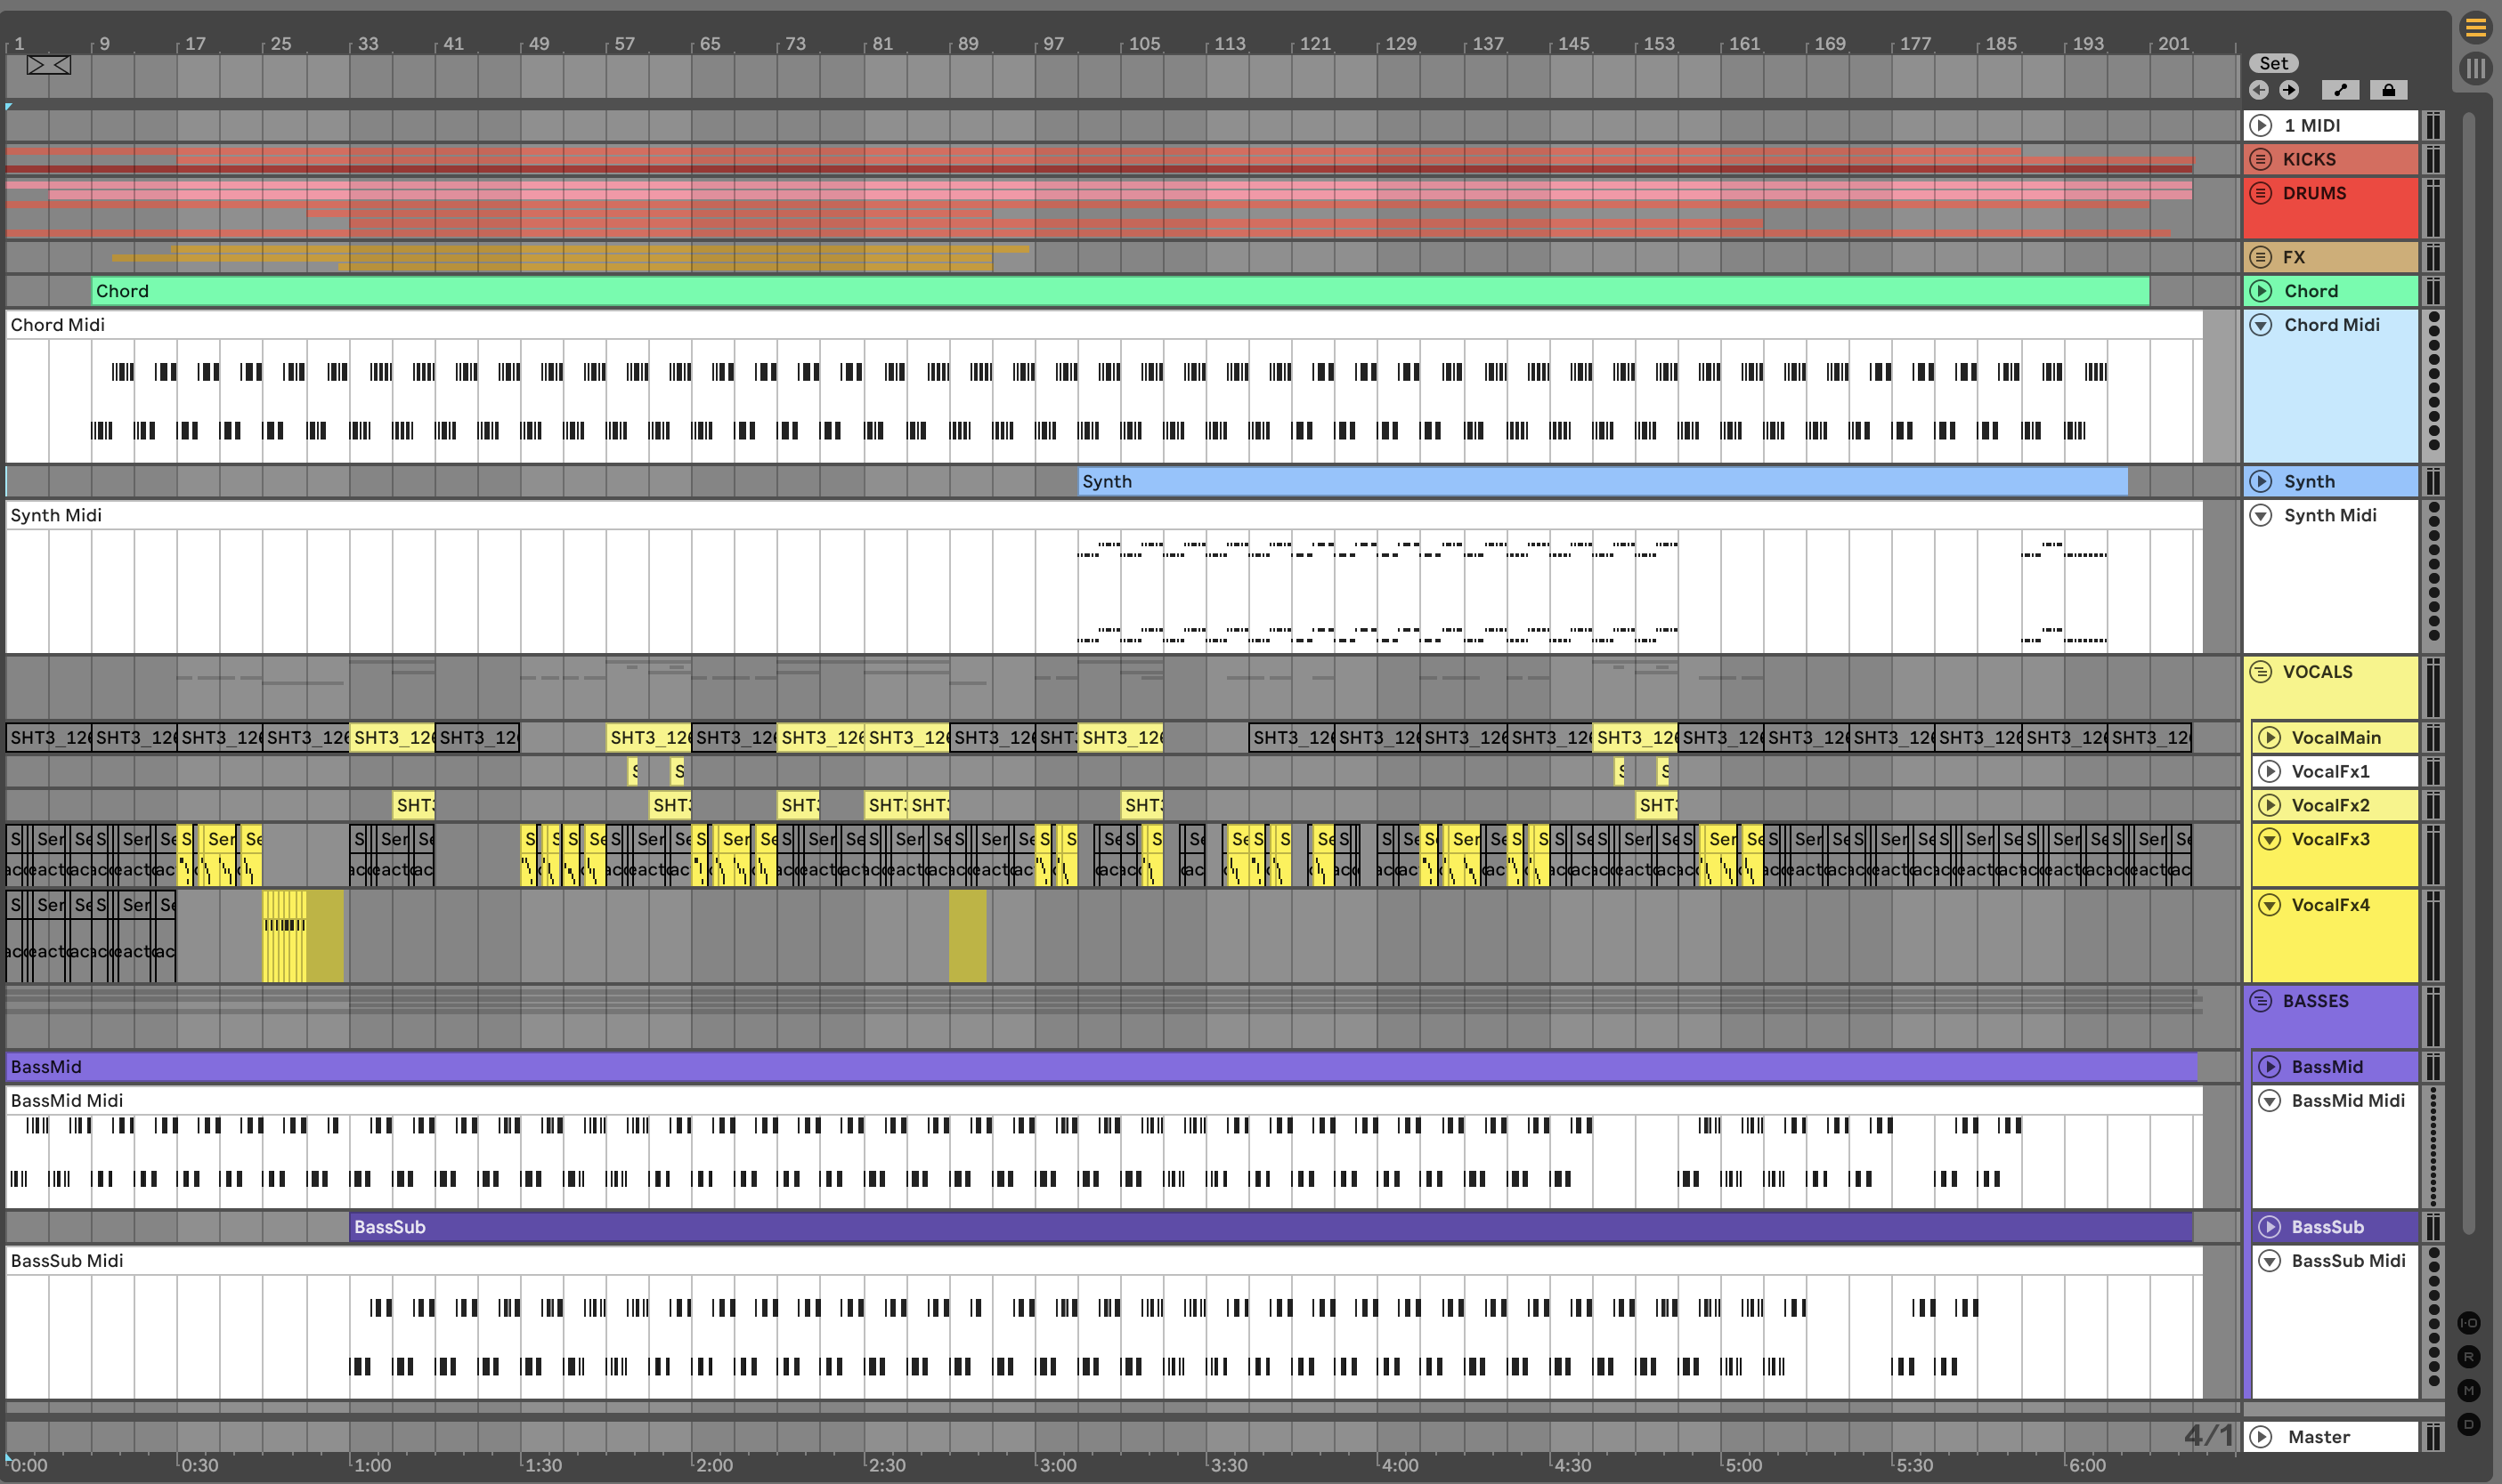The height and width of the screenshot is (1484, 2502).
Task: Toggle the R returns section button
Action: pos(2469,1357)
